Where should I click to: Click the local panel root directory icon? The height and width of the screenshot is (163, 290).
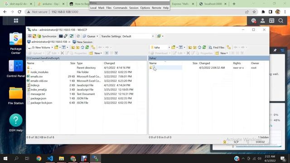pyautogui.click(x=77, y=48)
